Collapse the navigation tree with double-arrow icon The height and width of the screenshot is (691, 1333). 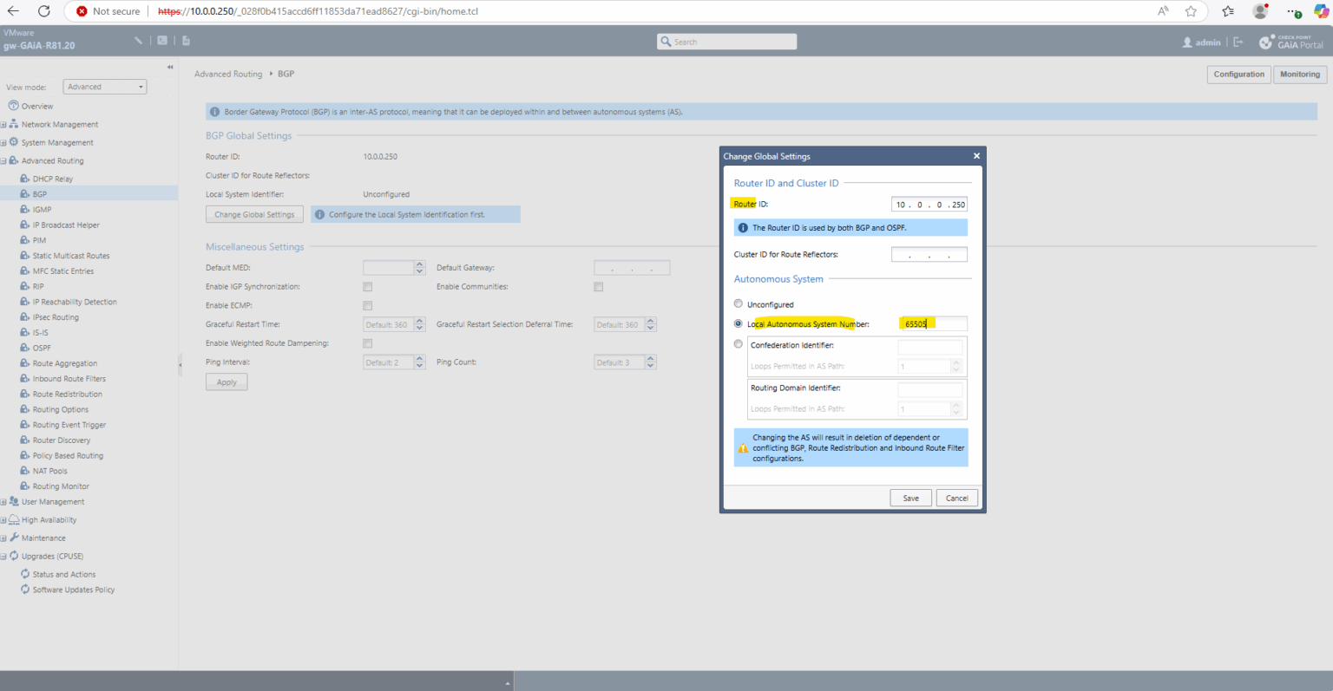click(170, 67)
